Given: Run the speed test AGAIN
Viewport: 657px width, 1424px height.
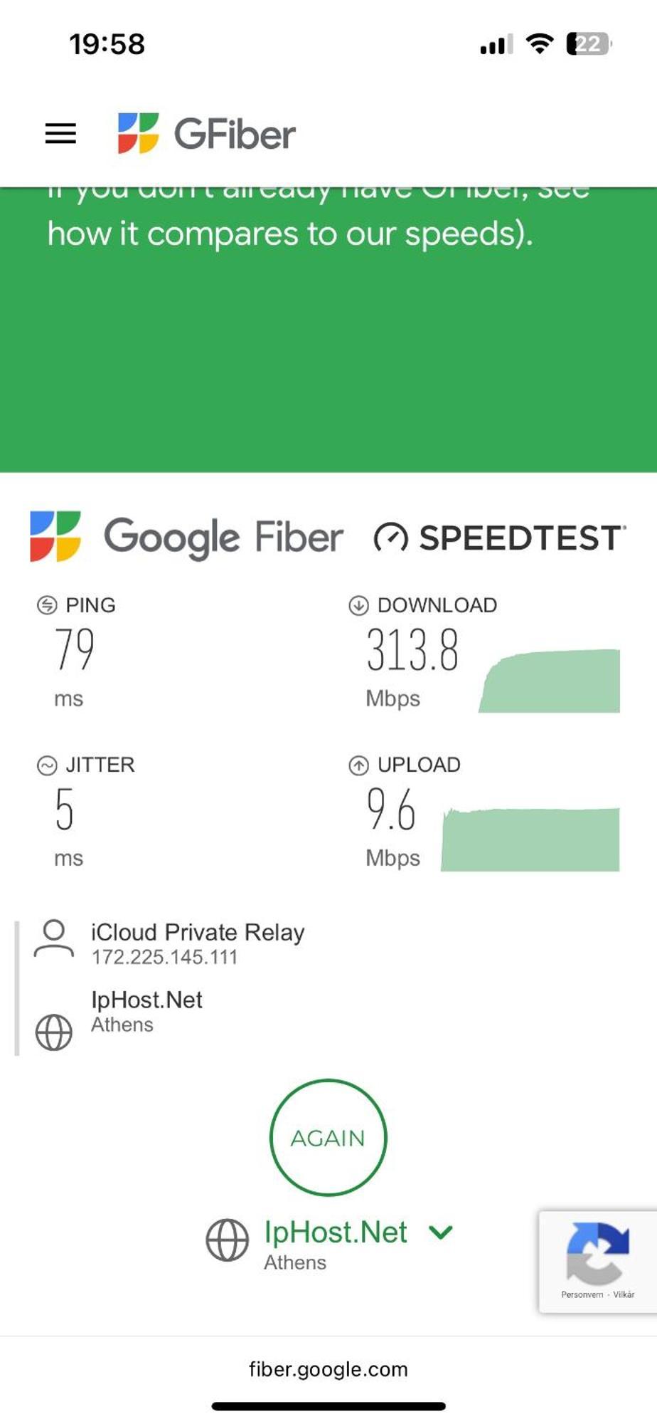Looking at the screenshot, I should coord(328,1137).
